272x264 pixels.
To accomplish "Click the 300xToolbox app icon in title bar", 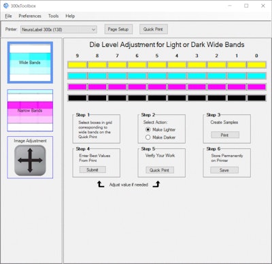I will pos(6,5).
